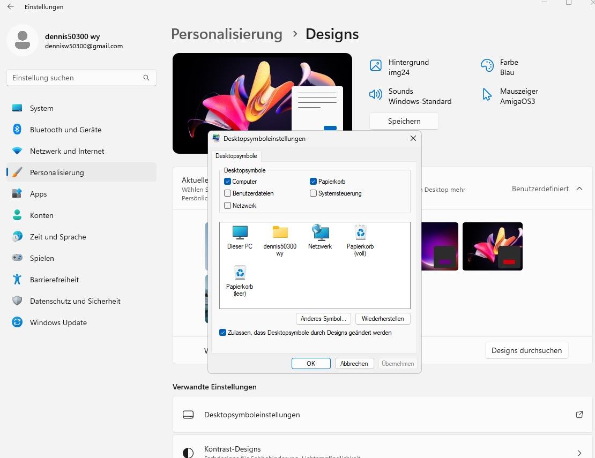The width and height of the screenshot is (595, 458).
Task: Open Datenschutz und Sicherheit settings
Action: point(81,301)
